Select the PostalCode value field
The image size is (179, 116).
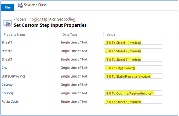coord(133,102)
